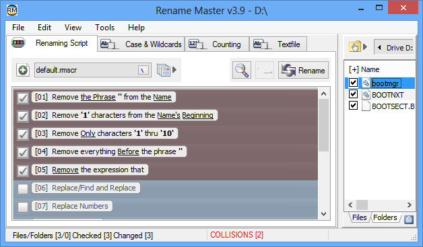Screen dimensions: 423x247
Task: Click the Rename button
Action: [304, 70]
